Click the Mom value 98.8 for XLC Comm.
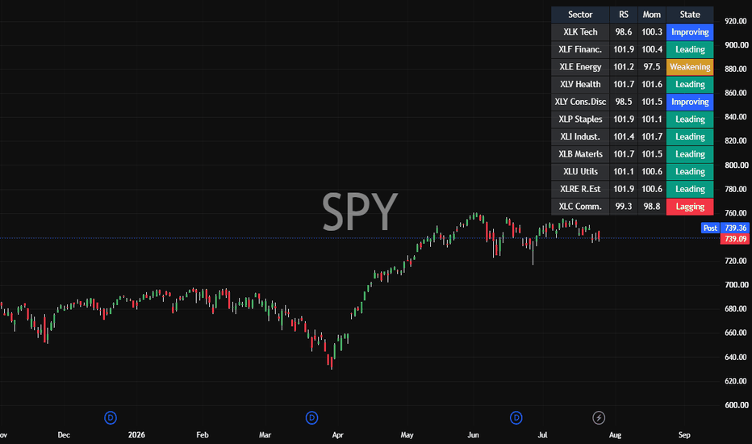The width and height of the screenshot is (752, 444). click(652, 207)
